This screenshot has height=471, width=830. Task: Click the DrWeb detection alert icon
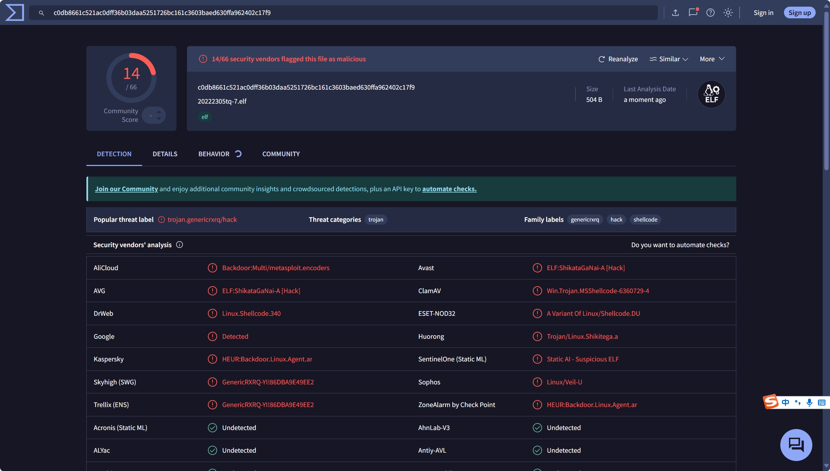(x=213, y=313)
